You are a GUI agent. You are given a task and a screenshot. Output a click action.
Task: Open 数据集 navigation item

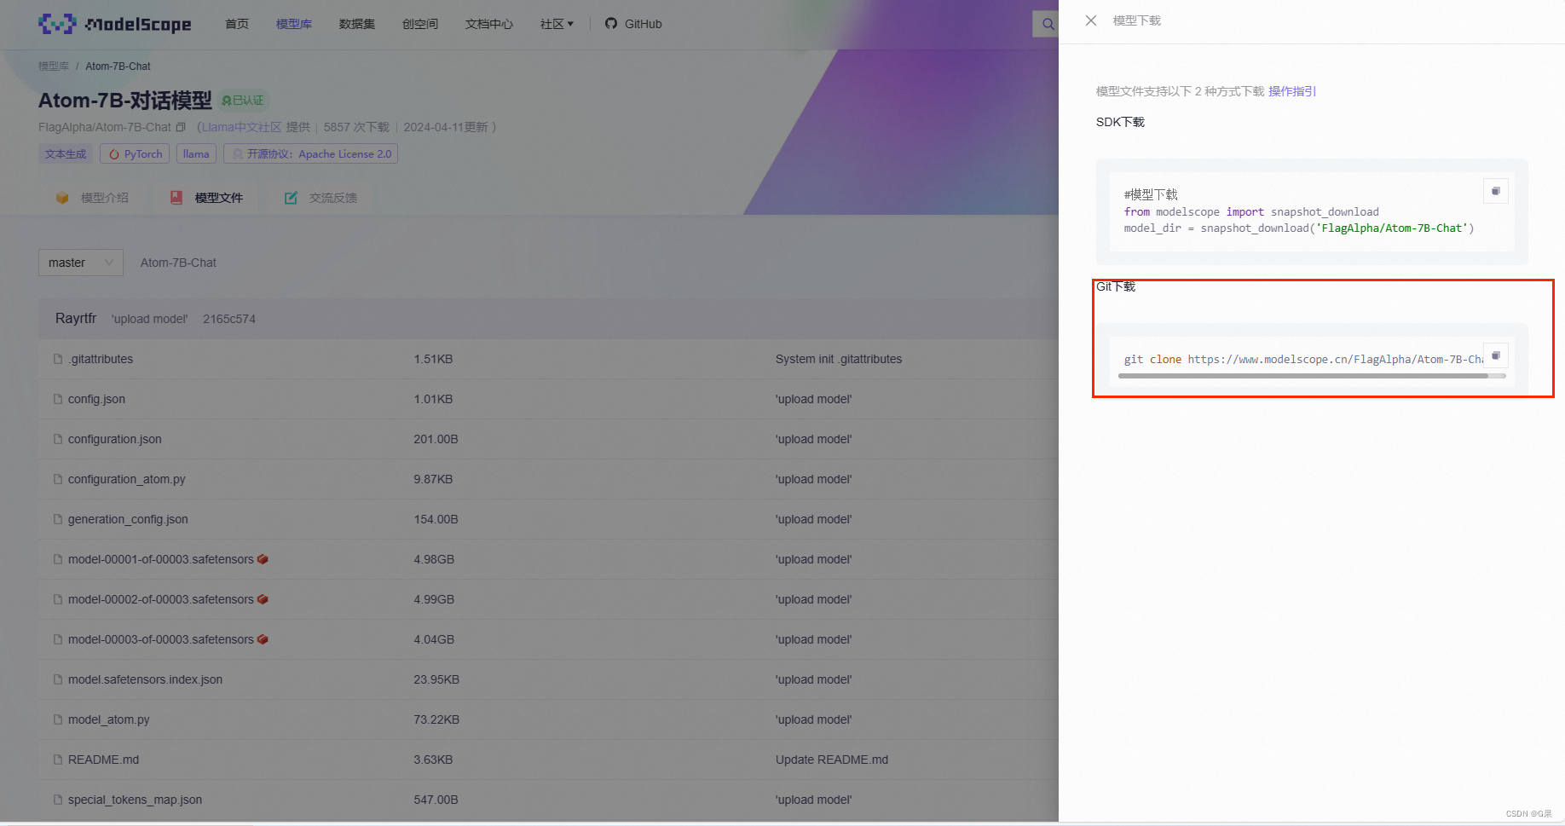(x=357, y=24)
